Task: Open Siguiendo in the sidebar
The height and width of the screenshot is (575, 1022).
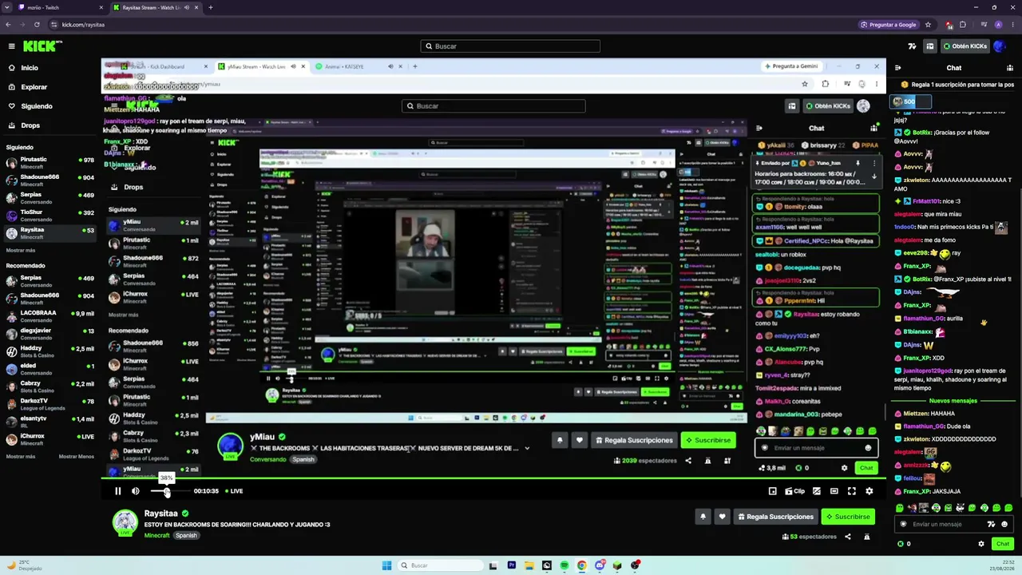Action: [37, 106]
